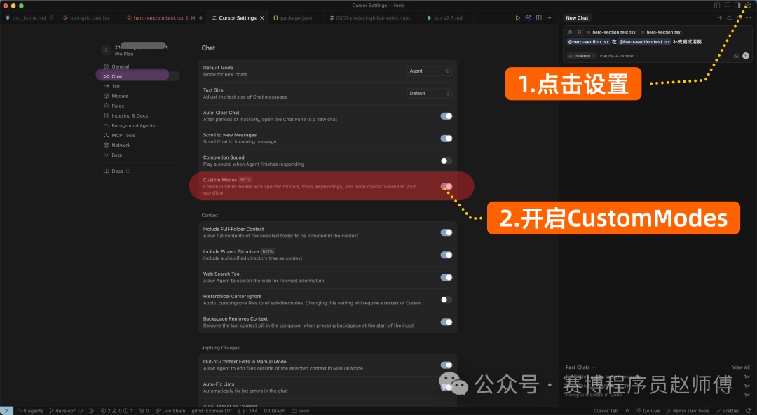Open the custom mode selector dropdown
Viewport: 757px width, 415px height.
(x=581, y=56)
